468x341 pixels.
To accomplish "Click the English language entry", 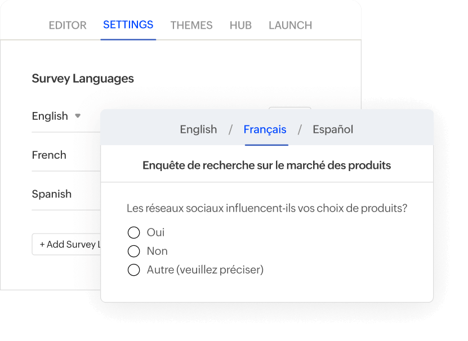I will tap(49, 116).
